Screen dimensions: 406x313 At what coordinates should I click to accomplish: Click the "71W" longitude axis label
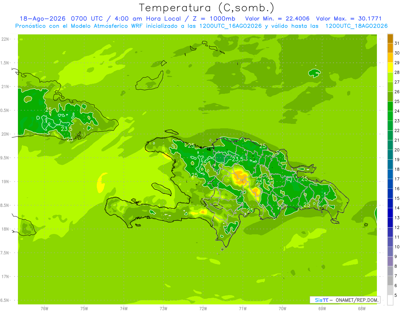click(x=243, y=309)
